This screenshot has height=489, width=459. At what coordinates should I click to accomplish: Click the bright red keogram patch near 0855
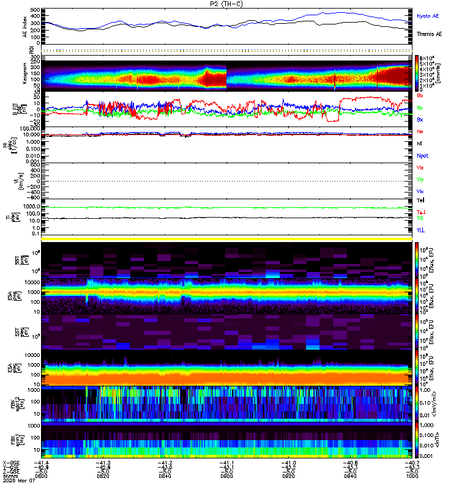[x=214, y=79]
